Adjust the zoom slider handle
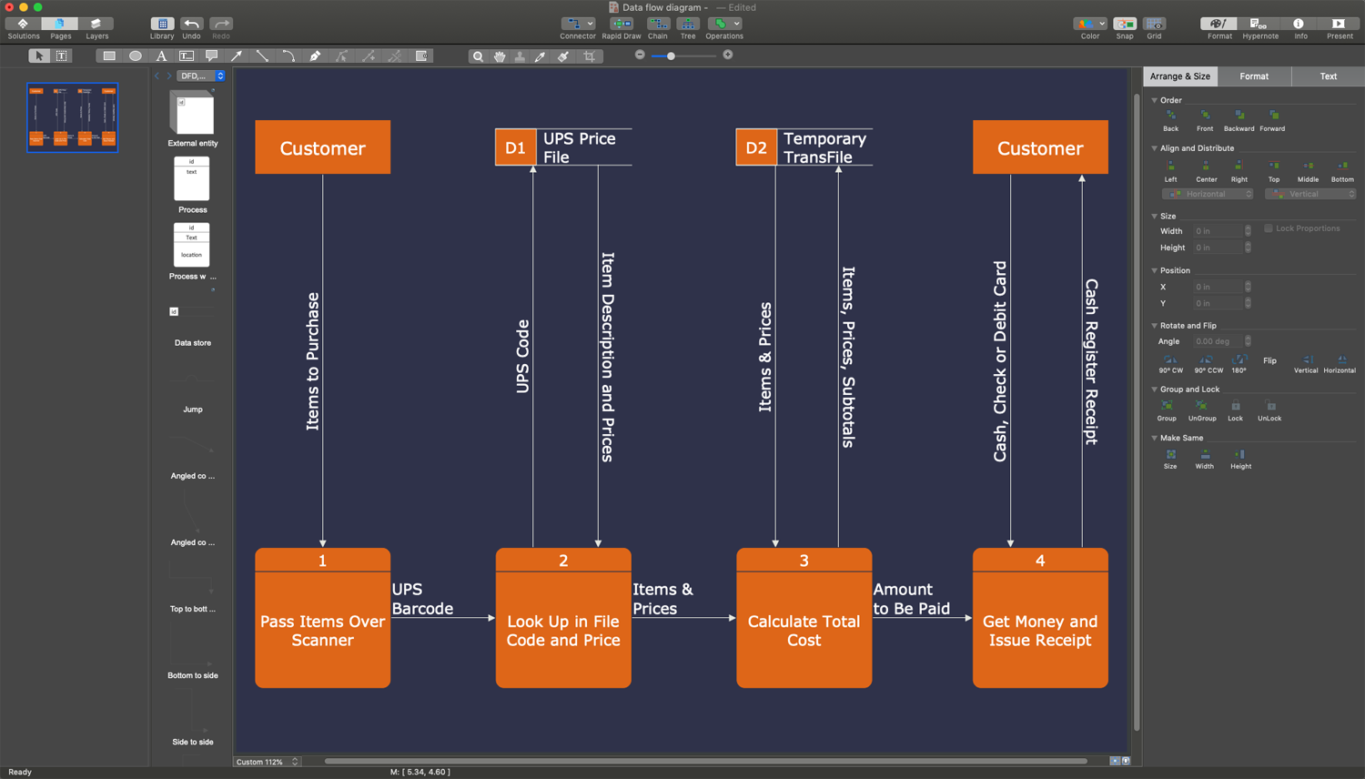 671,56
